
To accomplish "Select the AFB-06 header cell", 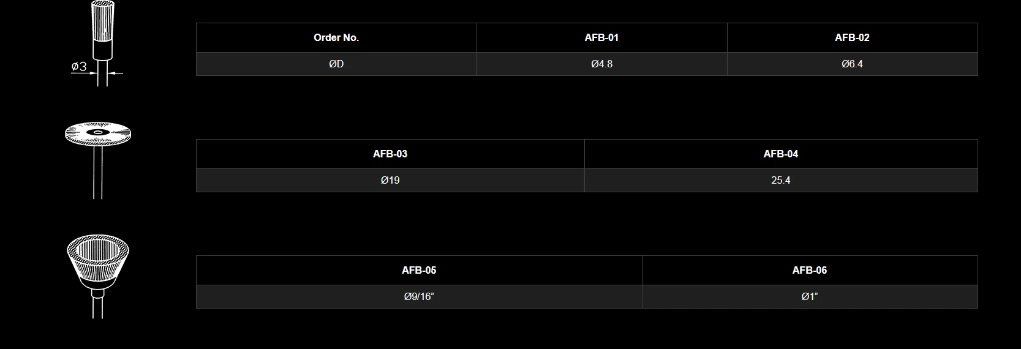I will [x=809, y=271].
